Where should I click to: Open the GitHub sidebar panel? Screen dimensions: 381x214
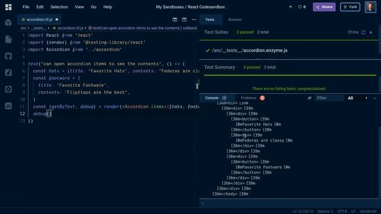8,56
